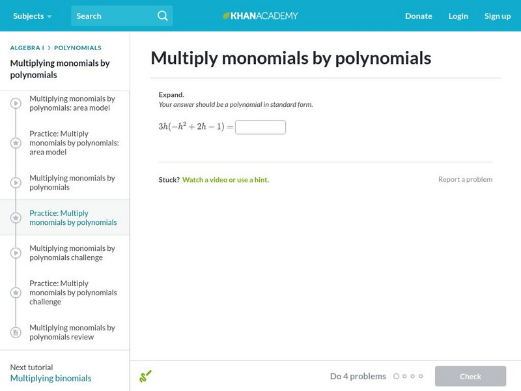Viewport: 521px width, 391px height.
Task: Click the Sign up link
Action: point(497,16)
